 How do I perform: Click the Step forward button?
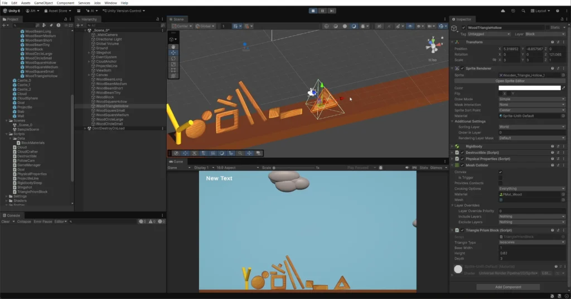pos(331,11)
